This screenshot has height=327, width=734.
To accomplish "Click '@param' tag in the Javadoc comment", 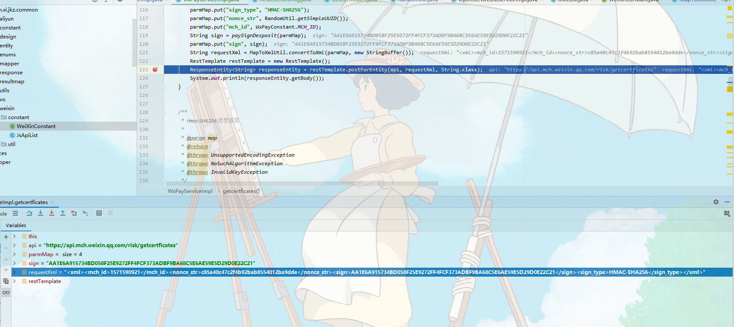I will tap(196, 138).
